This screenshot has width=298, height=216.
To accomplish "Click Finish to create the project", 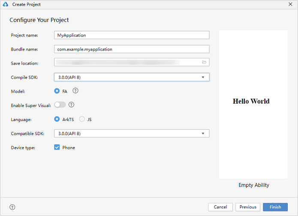I will [x=275, y=207].
